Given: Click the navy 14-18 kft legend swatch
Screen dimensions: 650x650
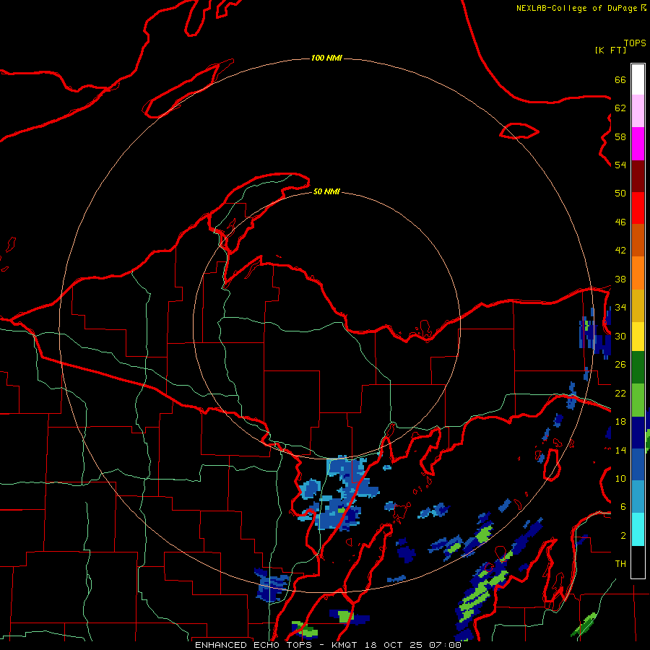Looking at the screenshot, I should 638,433.
